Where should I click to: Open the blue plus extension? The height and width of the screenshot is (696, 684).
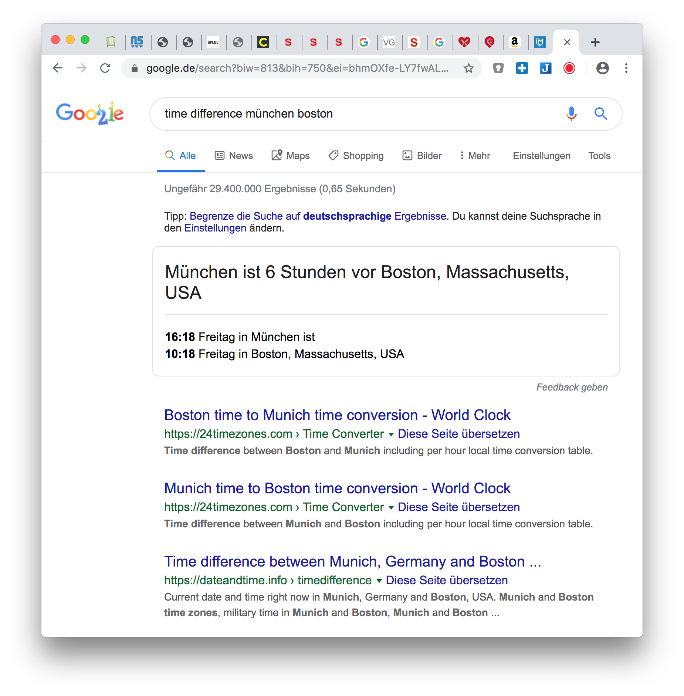pyautogui.click(x=522, y=68)
